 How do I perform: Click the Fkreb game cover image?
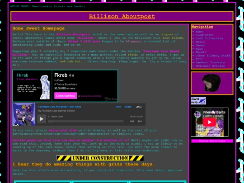(32, 86)
